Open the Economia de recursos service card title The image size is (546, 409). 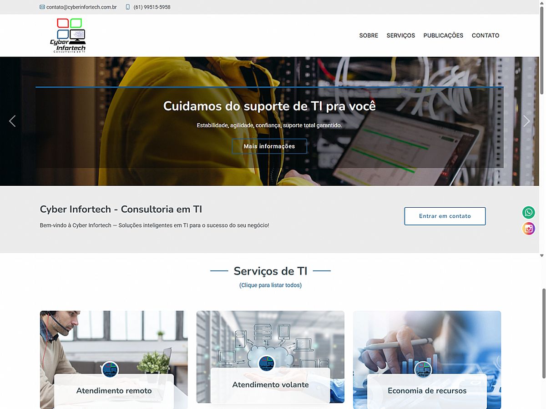427,391
